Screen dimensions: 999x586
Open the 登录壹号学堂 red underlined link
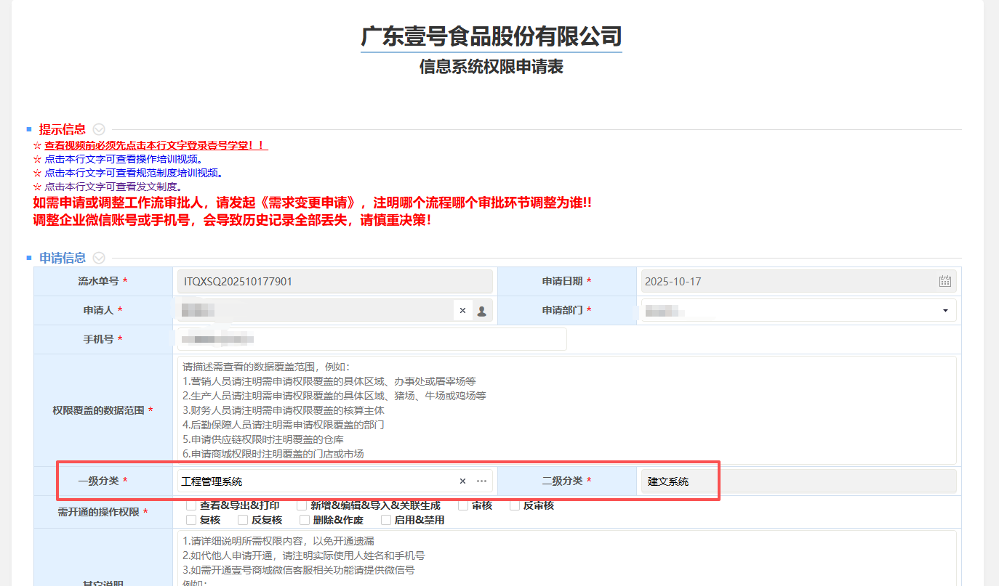point(156,145)
